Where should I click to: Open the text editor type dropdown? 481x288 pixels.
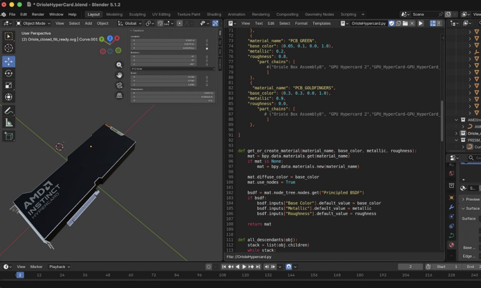click(232, 23)
